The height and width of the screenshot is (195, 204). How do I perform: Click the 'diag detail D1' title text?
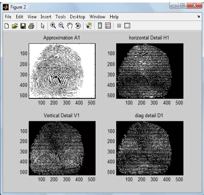149,115
